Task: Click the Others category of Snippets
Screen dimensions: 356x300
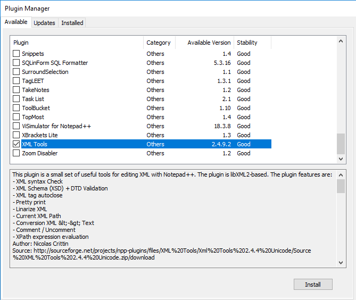Action: tap(155, 54)
